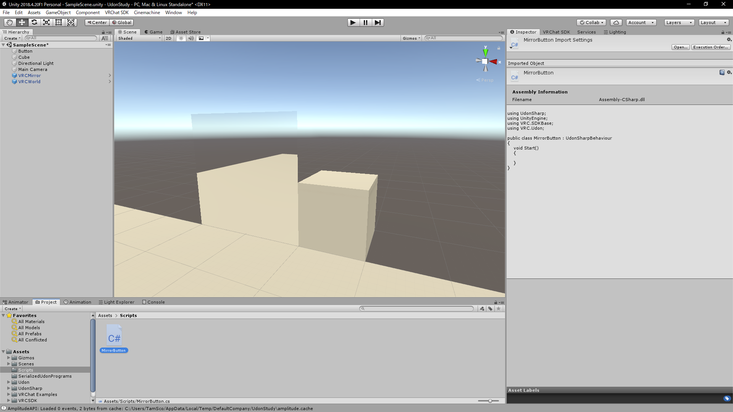Screen dimensions: 733x412
Task: Toggle scene audio button
Action: (x=191, y=38)
